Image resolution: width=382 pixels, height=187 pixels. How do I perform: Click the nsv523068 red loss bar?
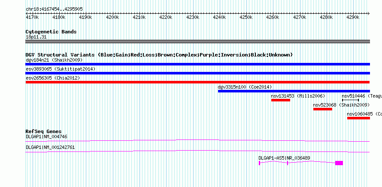tap(323, 109)
